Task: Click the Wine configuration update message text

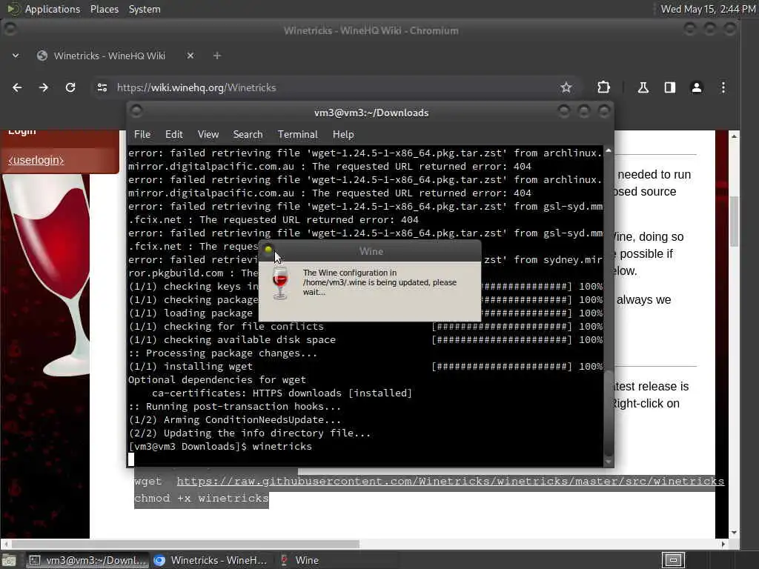Action: (x=379, y=282)
